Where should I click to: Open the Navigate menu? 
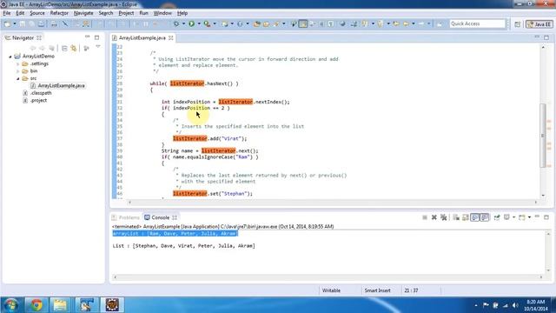tap(83, 13)
